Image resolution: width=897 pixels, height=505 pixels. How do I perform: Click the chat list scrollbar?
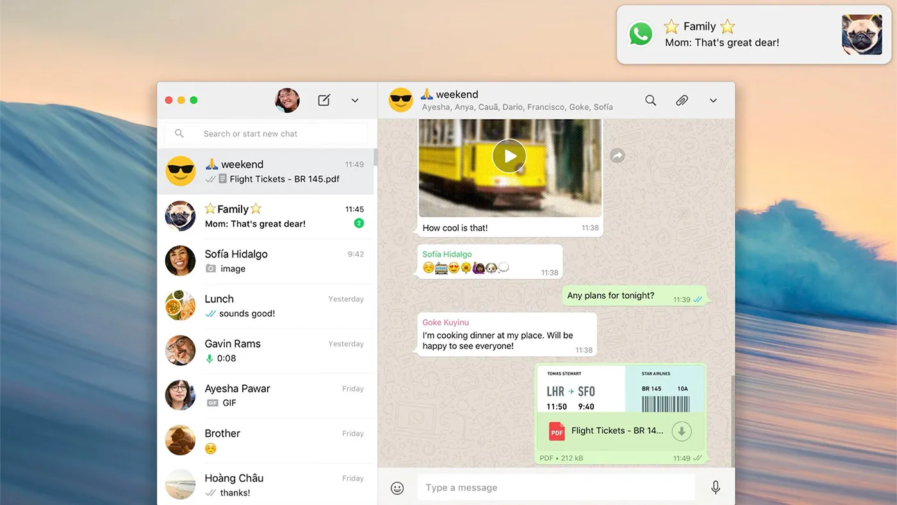click(x=375, y=158)
